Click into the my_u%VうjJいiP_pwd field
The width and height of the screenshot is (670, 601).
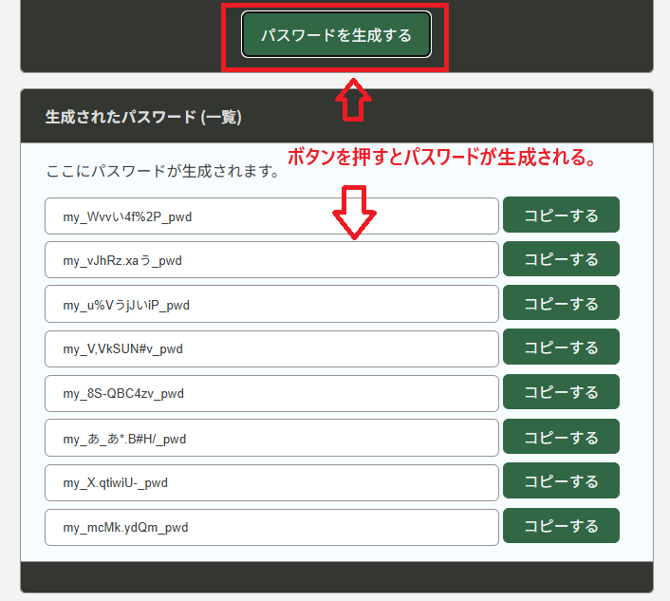271,305
